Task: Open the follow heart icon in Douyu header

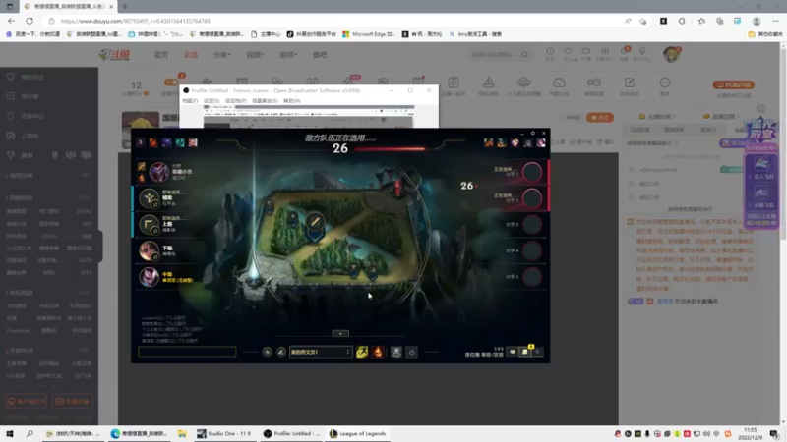Action: (569, 53)
